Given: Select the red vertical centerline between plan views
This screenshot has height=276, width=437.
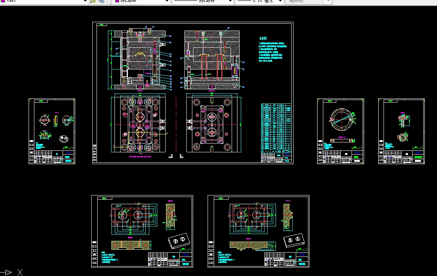Looking at the screenshot, I should click(176, 124).
